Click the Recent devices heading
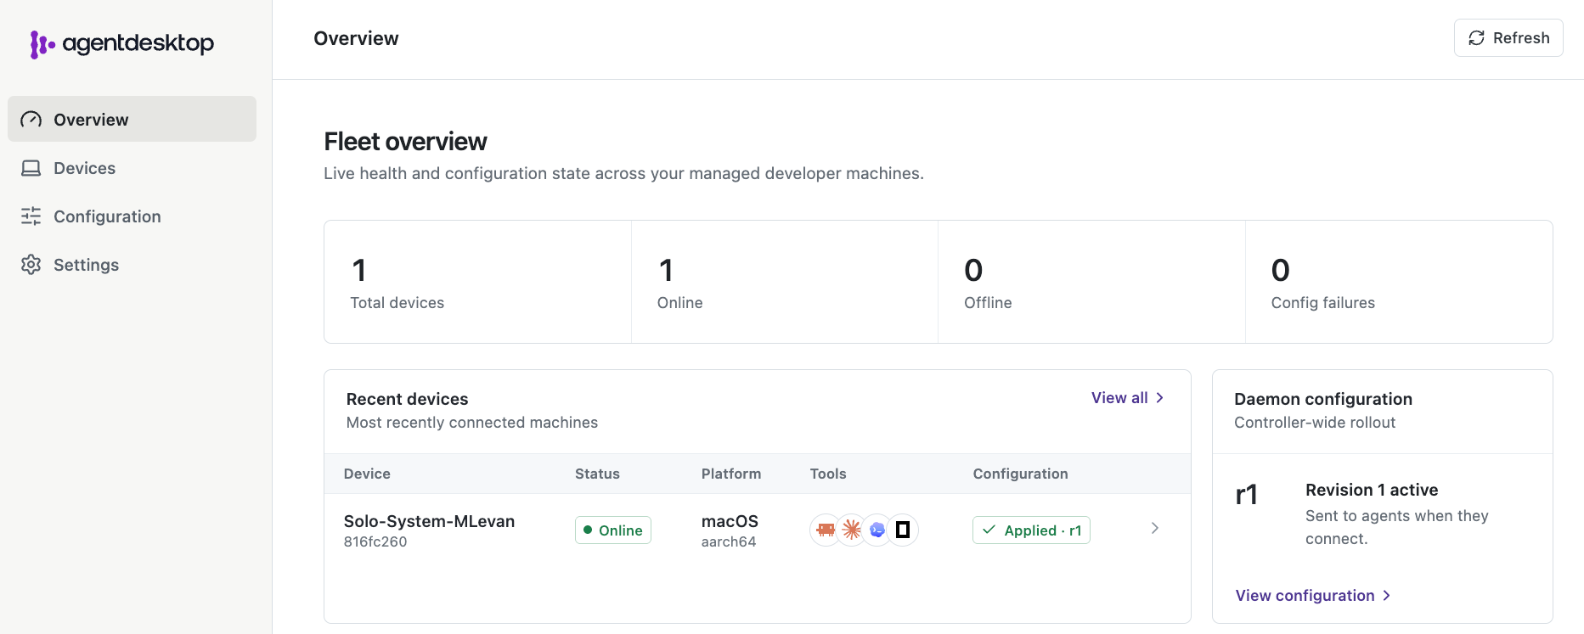The width and height of the screenshot is (1584, 634). pos(407,399)
